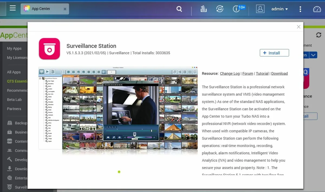This screenshot has width=325, height=192.
Task: Click the user profile icon
Action: [x=260, y=9]
